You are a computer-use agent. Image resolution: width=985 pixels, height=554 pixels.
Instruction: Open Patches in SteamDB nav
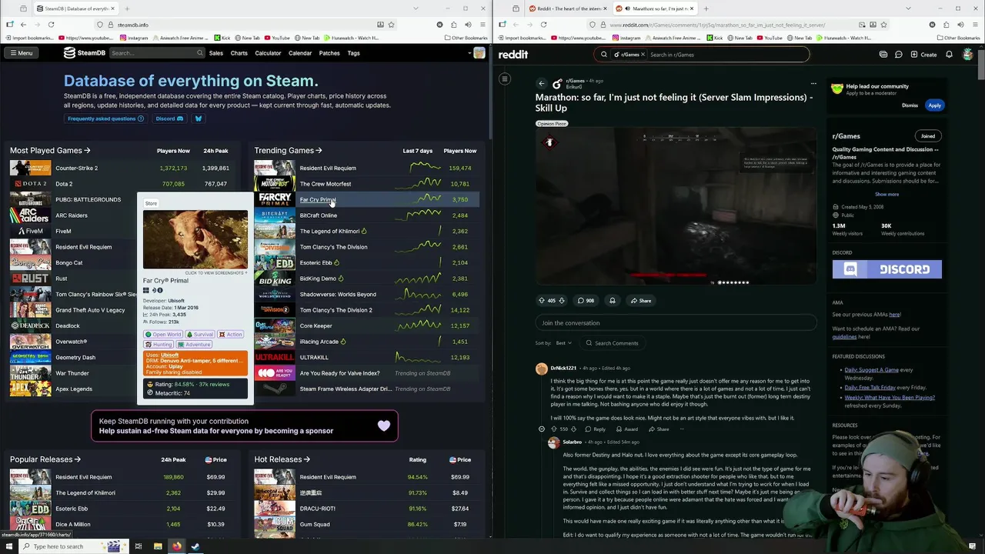[329, 53]
